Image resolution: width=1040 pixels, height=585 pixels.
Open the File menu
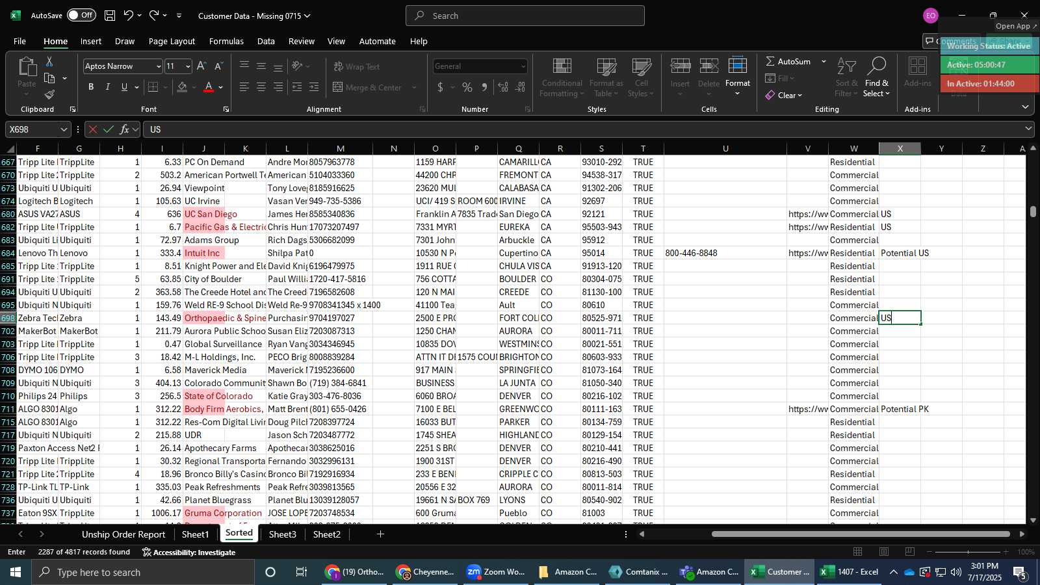(20, 41)
